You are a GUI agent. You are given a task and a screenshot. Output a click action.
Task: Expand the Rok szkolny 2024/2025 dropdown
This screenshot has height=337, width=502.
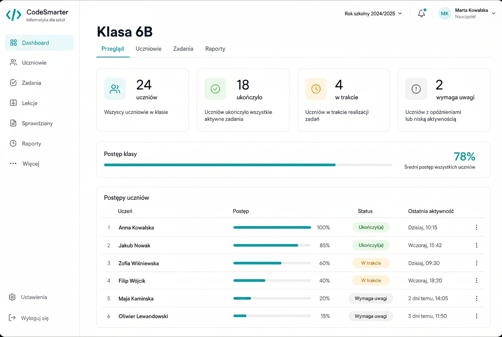(x=373, y=14)
